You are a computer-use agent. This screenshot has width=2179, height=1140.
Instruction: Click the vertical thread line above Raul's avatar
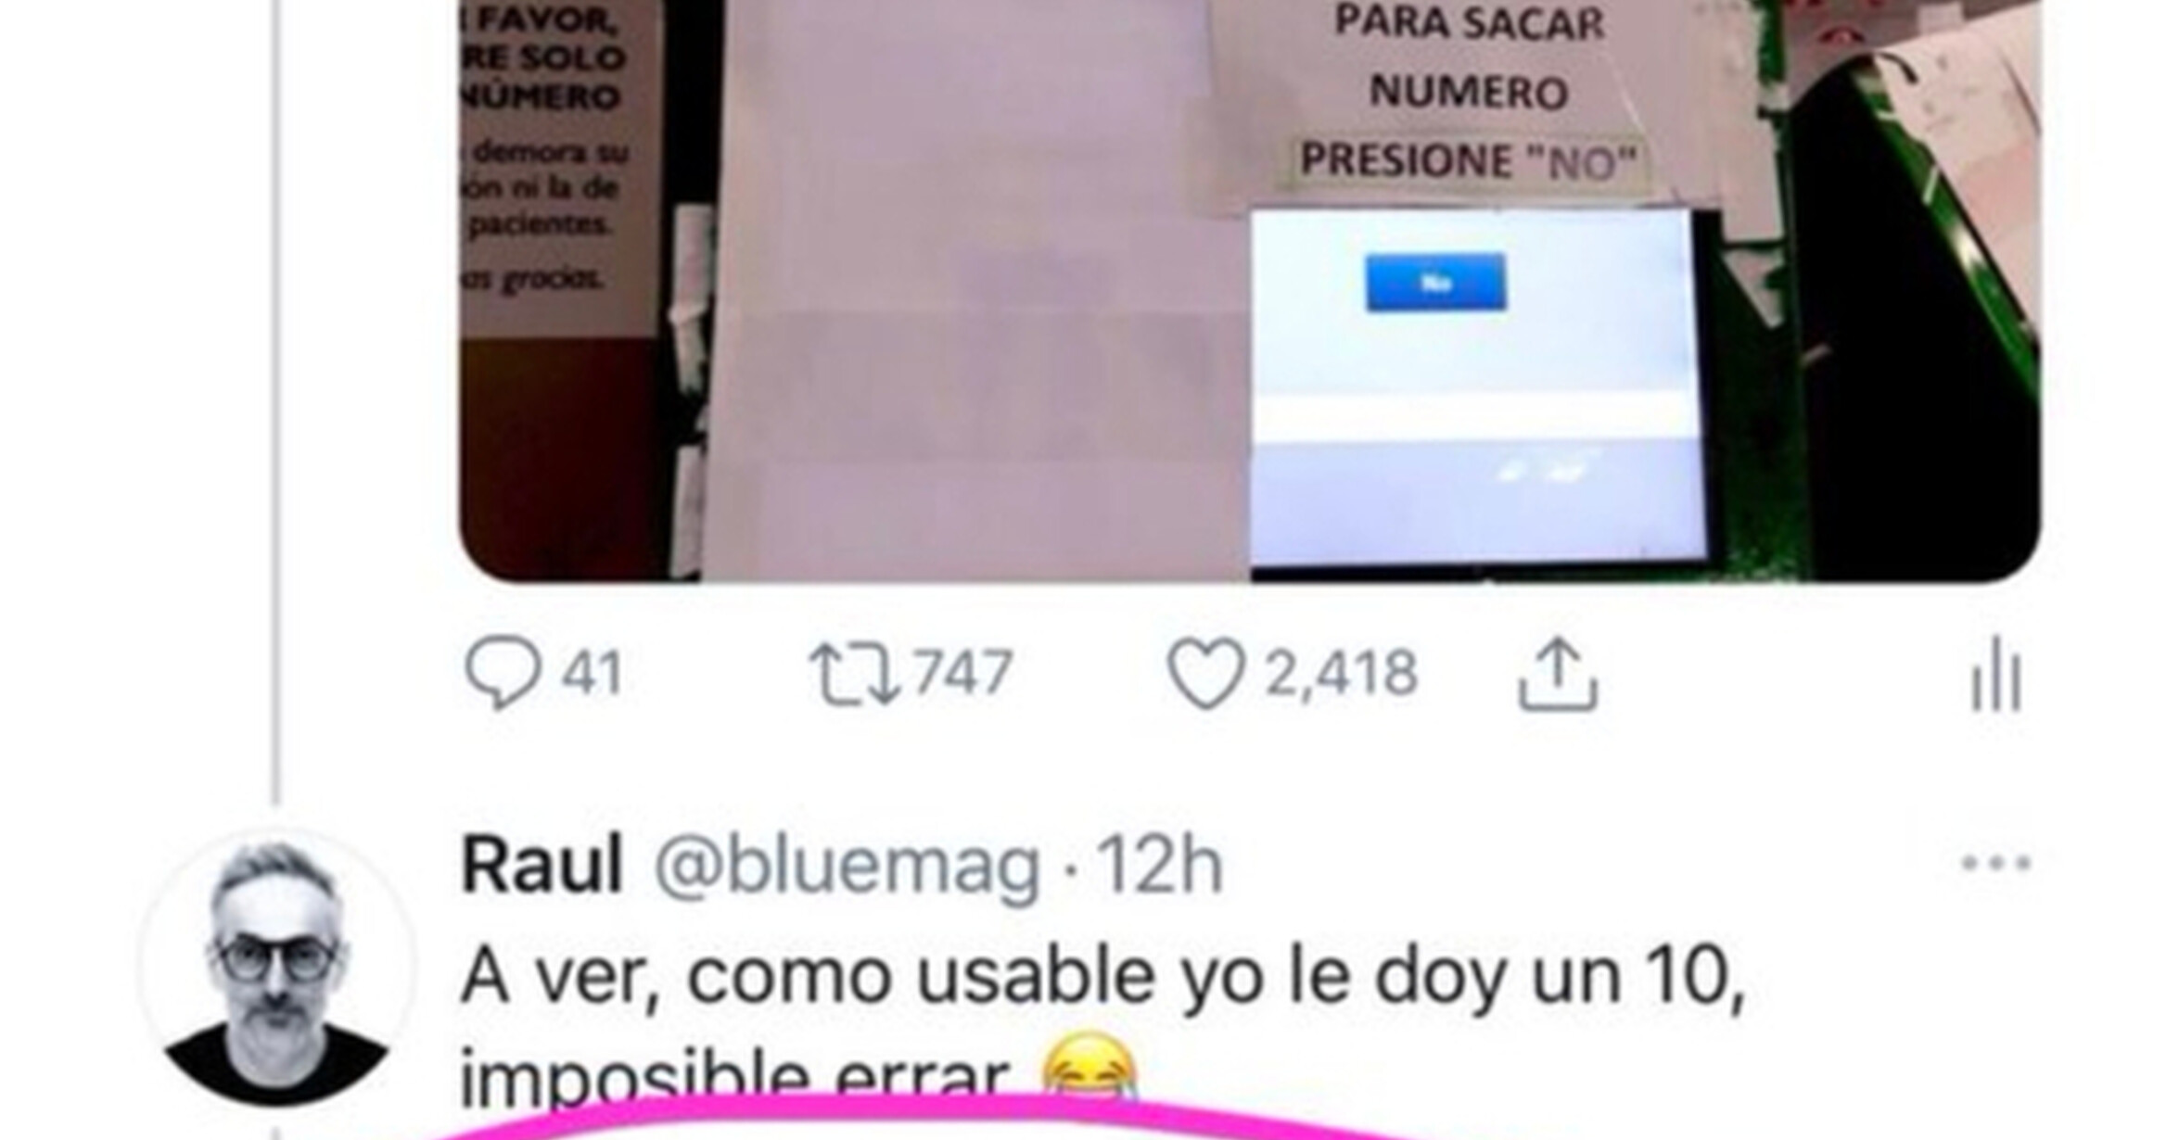pos(275,399)
